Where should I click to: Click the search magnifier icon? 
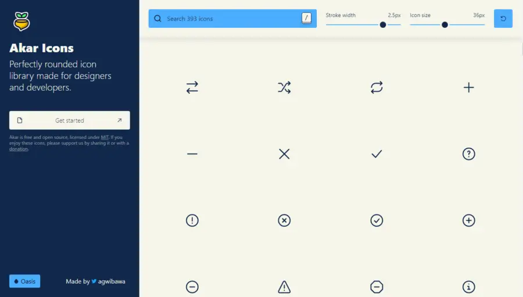157,19
